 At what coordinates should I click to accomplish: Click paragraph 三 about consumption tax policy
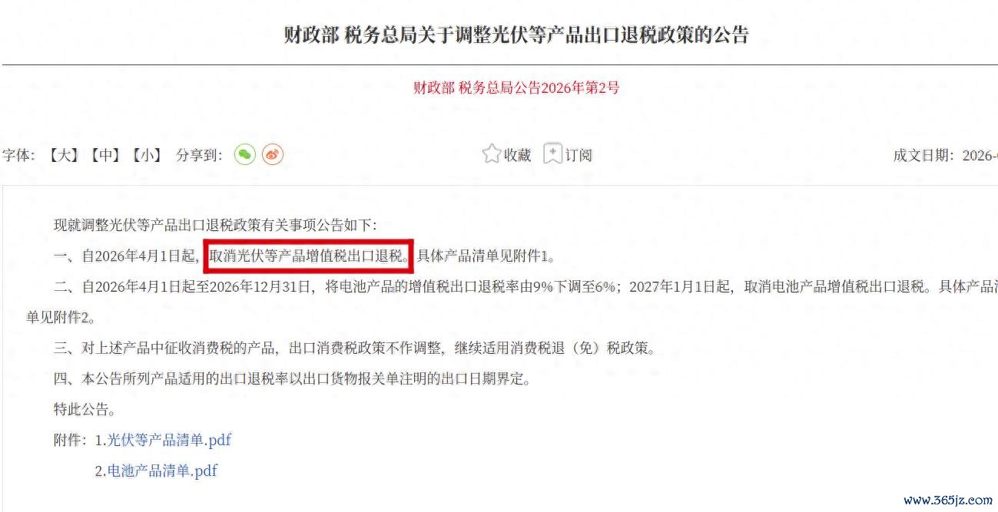click(x=355, y=348)
